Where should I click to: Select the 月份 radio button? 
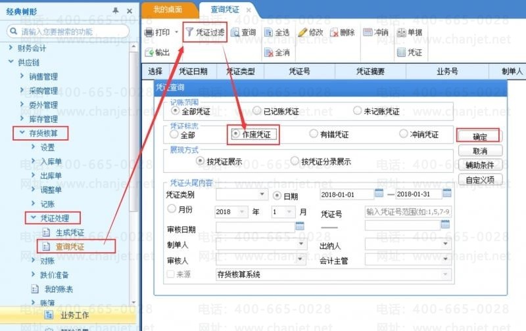(x=172, y=209)
